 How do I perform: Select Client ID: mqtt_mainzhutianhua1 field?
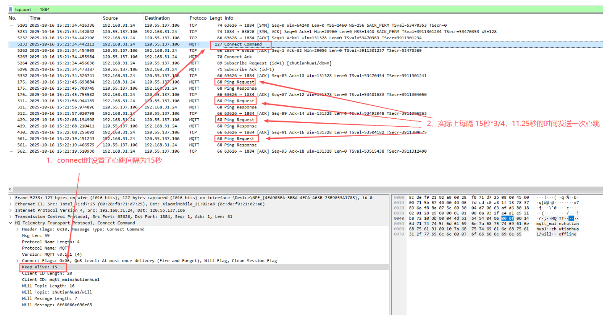[x=61, y=279]
